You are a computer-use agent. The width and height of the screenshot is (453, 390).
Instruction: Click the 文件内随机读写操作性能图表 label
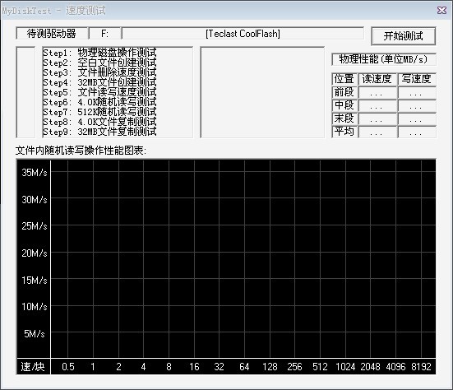81,151
